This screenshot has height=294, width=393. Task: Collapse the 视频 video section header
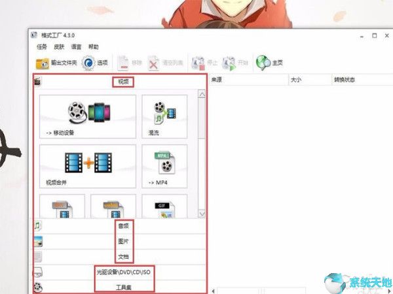coord(120,82)
